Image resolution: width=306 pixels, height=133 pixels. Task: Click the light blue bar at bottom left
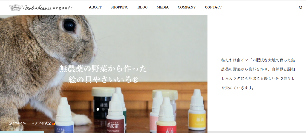(x=22, y=132)
